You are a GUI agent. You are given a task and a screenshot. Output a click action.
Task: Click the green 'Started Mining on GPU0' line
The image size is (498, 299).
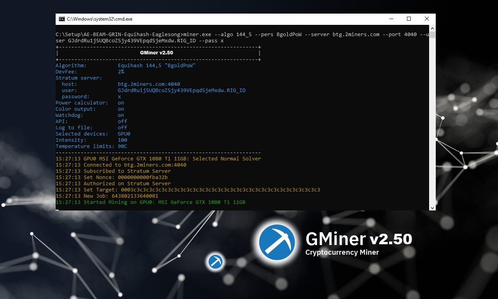(x=151, y=202)
